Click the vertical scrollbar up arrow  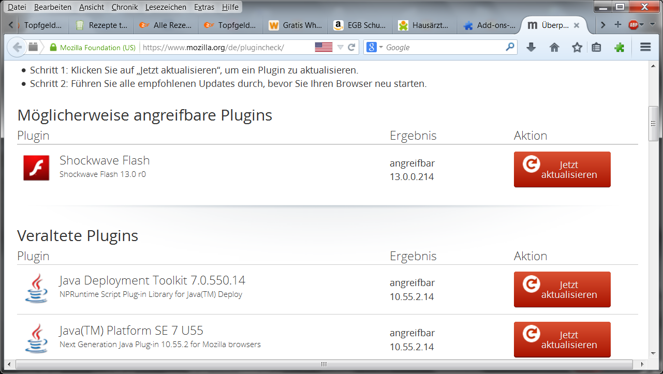pos(654,65)
